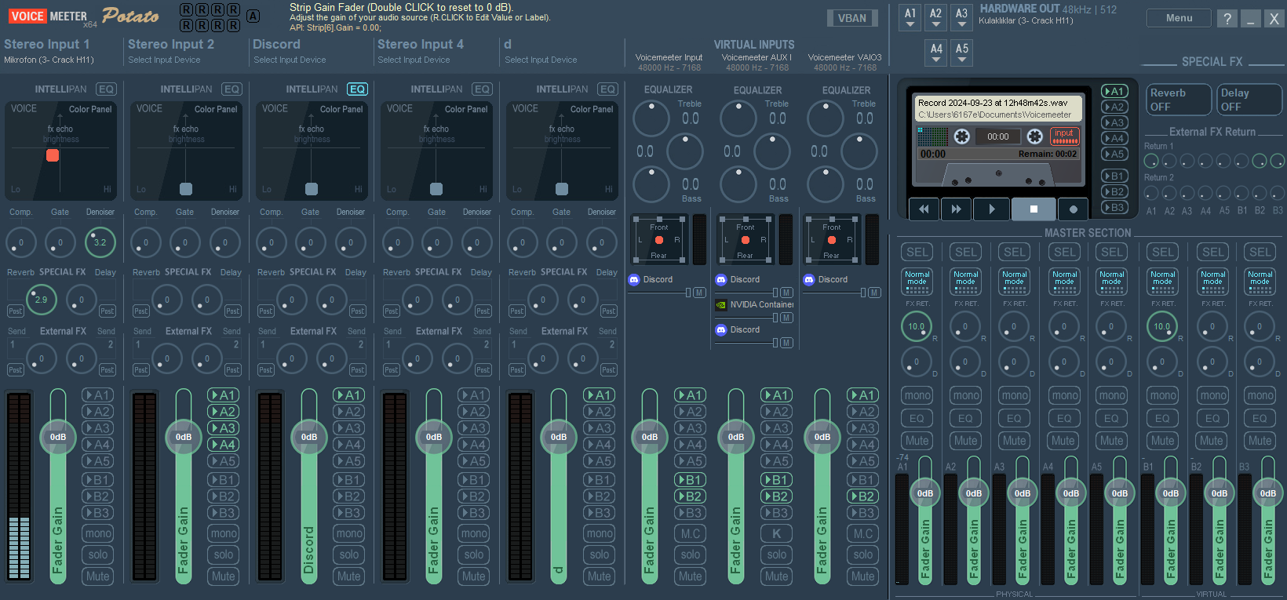Select an input device for Stereo Input 2
Screen dimensions: 1287x600
pos(164,60)
